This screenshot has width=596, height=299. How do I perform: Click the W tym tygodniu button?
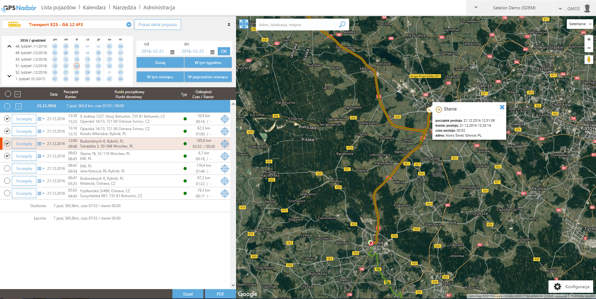(x=208, y=63)
